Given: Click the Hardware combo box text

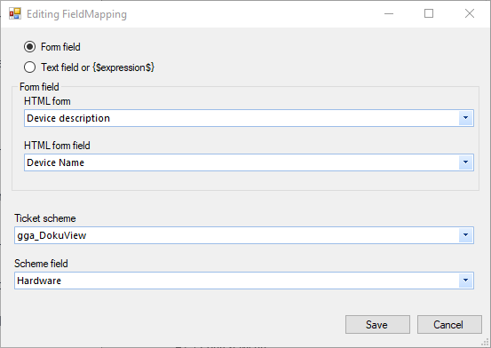Looking at the screenshot, I should 39,281.
